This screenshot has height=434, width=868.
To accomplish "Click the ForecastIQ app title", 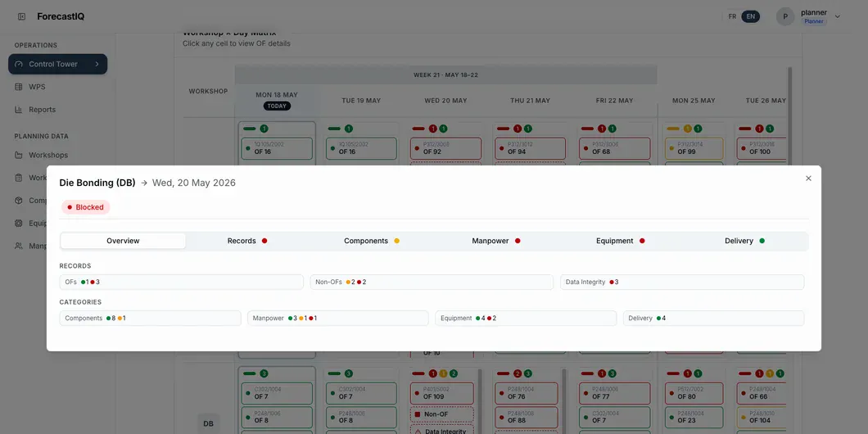I will coord(61,16).
